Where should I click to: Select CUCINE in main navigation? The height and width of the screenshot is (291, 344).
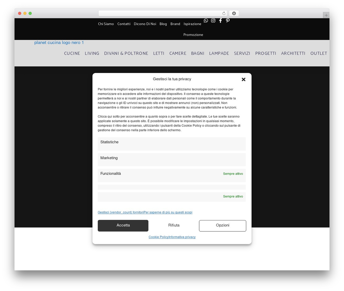(x=72, y=53)
